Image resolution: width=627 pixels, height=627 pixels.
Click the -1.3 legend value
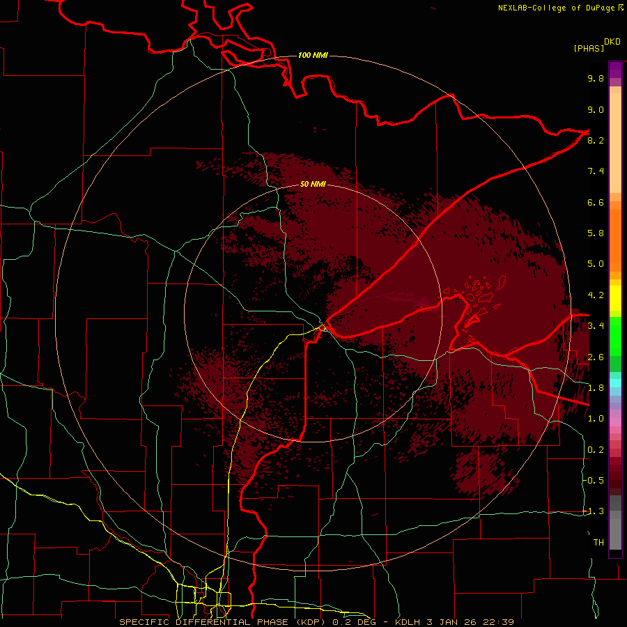594,511
